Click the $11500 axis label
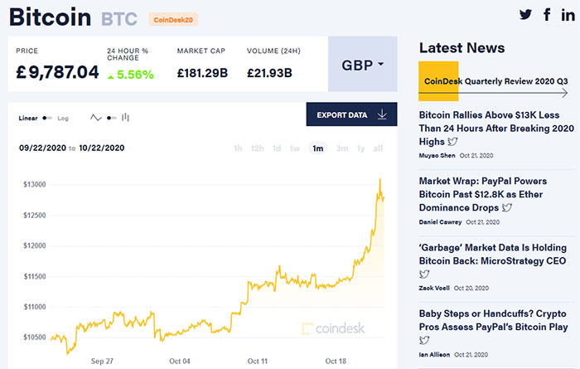 coord(35,276)
